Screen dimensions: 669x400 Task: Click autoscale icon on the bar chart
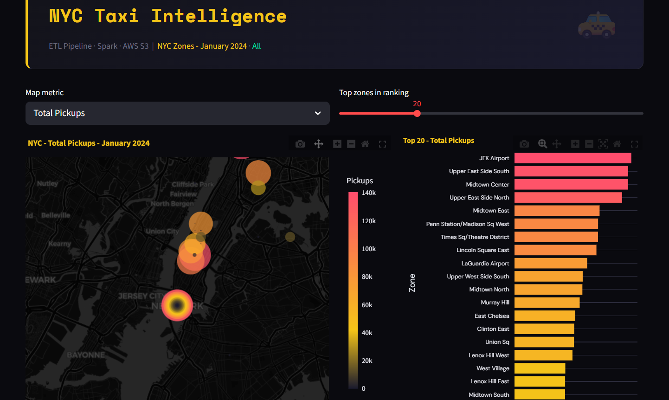tap(603, 144)
